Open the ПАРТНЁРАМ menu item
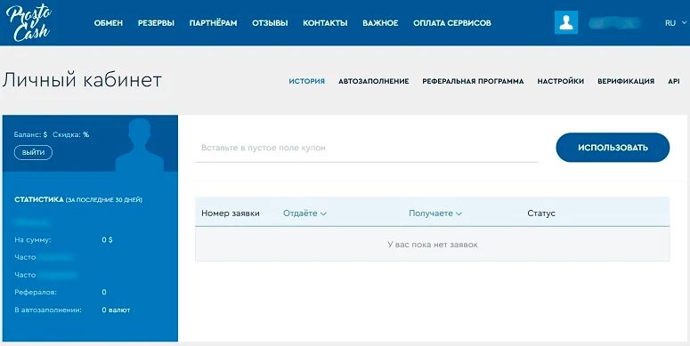 point(213,23)
